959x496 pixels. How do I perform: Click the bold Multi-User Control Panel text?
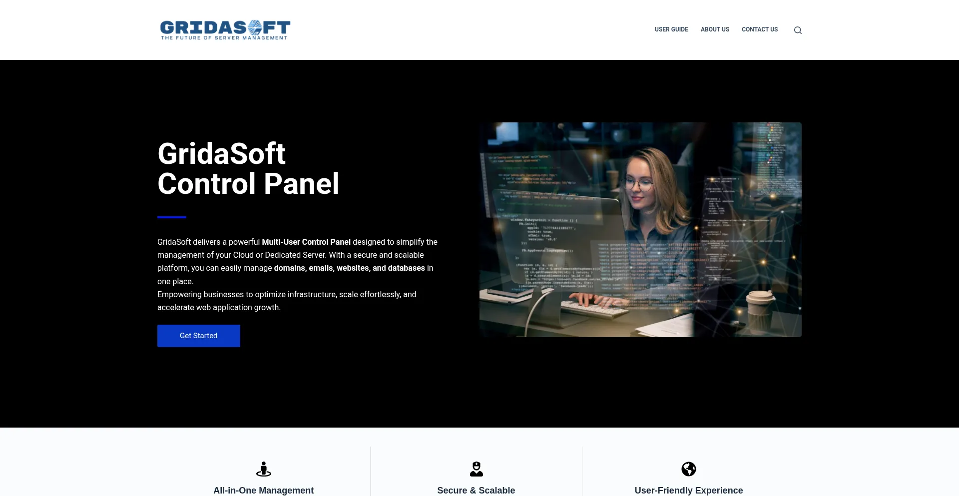pos(306,242)
